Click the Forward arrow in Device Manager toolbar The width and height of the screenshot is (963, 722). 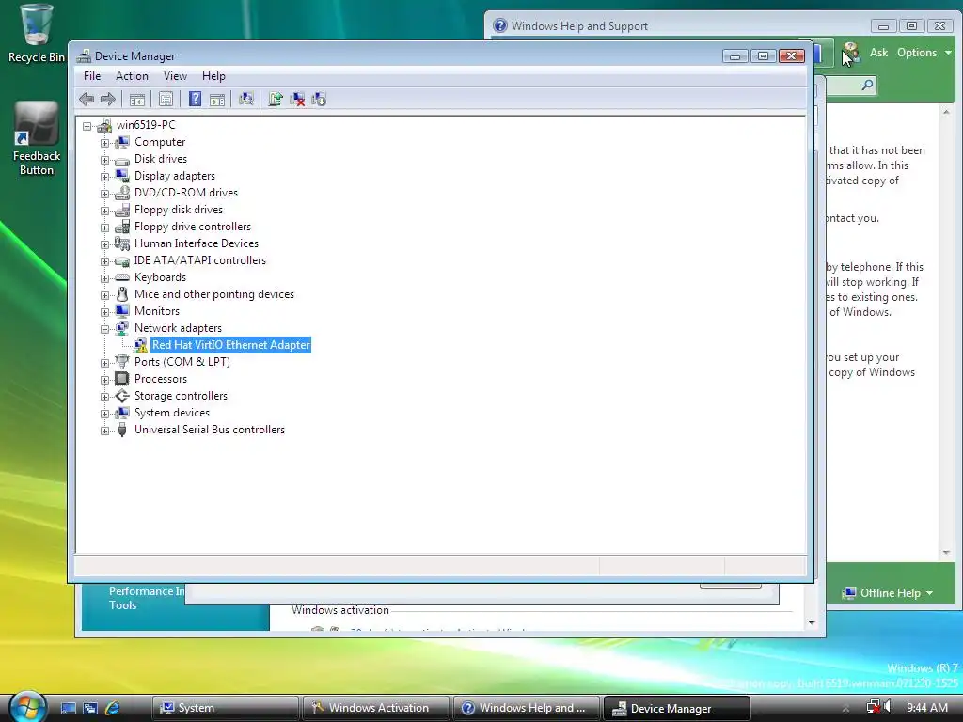coord(108,99)
